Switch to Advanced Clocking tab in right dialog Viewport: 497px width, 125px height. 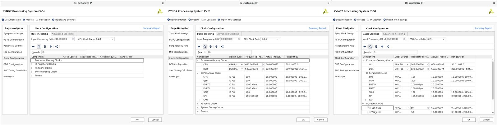[394, 34]
